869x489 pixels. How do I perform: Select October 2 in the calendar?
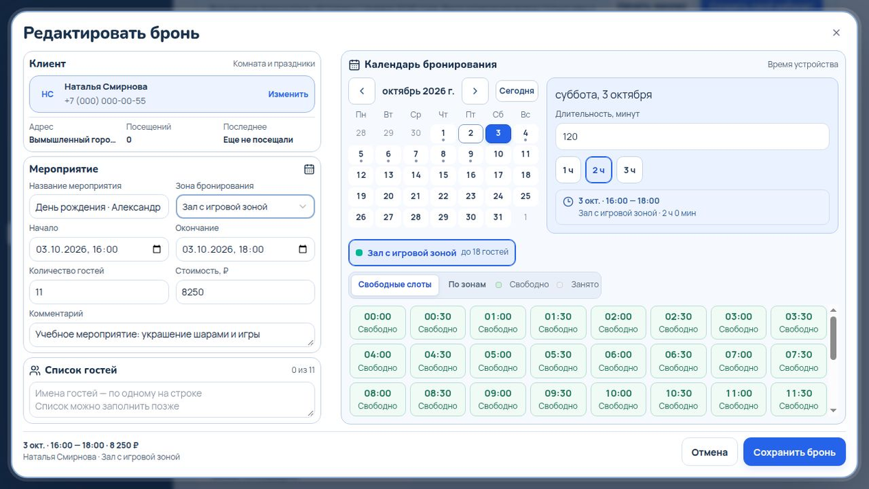point(471,133)
